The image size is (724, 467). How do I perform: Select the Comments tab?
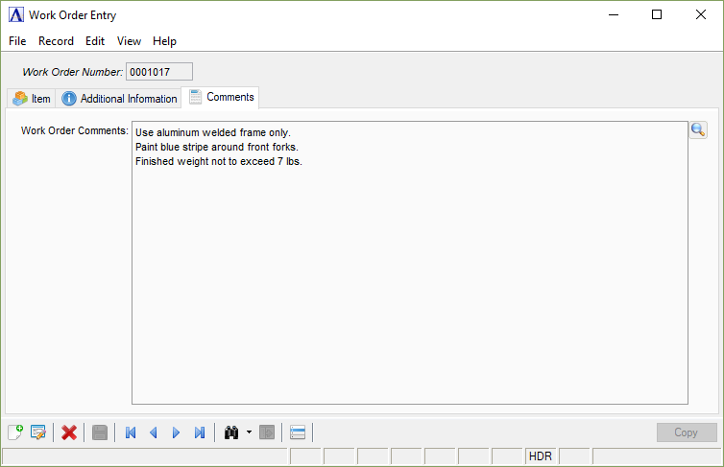[x=221, y=97]
